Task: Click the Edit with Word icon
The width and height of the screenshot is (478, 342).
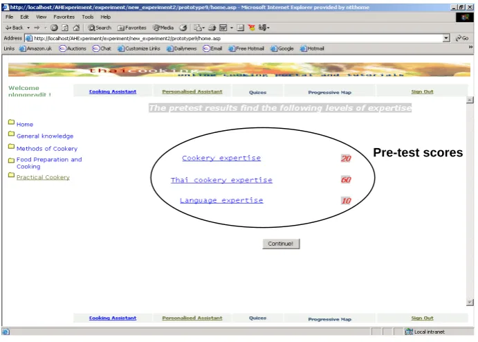Action: [x=223, y=28]
